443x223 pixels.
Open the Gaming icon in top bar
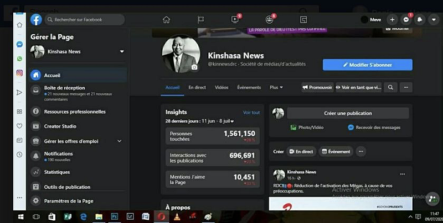click(303, 19)
